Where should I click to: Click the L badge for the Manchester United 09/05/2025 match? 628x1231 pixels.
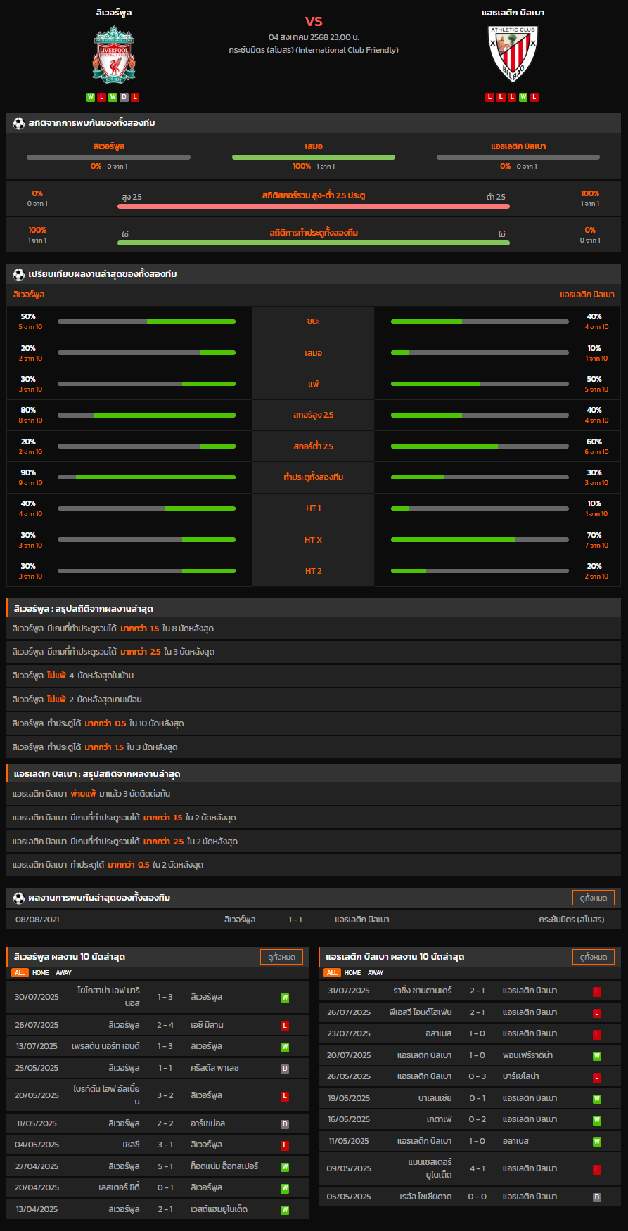(x=597, y=1169)
